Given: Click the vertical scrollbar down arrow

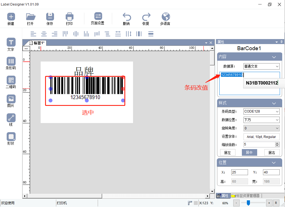Looking at the screenshot, I should pyautogui.click(x=212, y=191).
